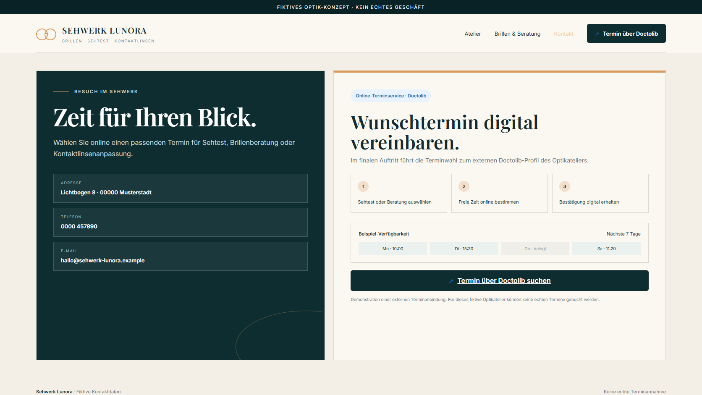Click the Termin über Doctolib suchen link
The height and width of the screenshot is (395, 702).
click(499, 280)
